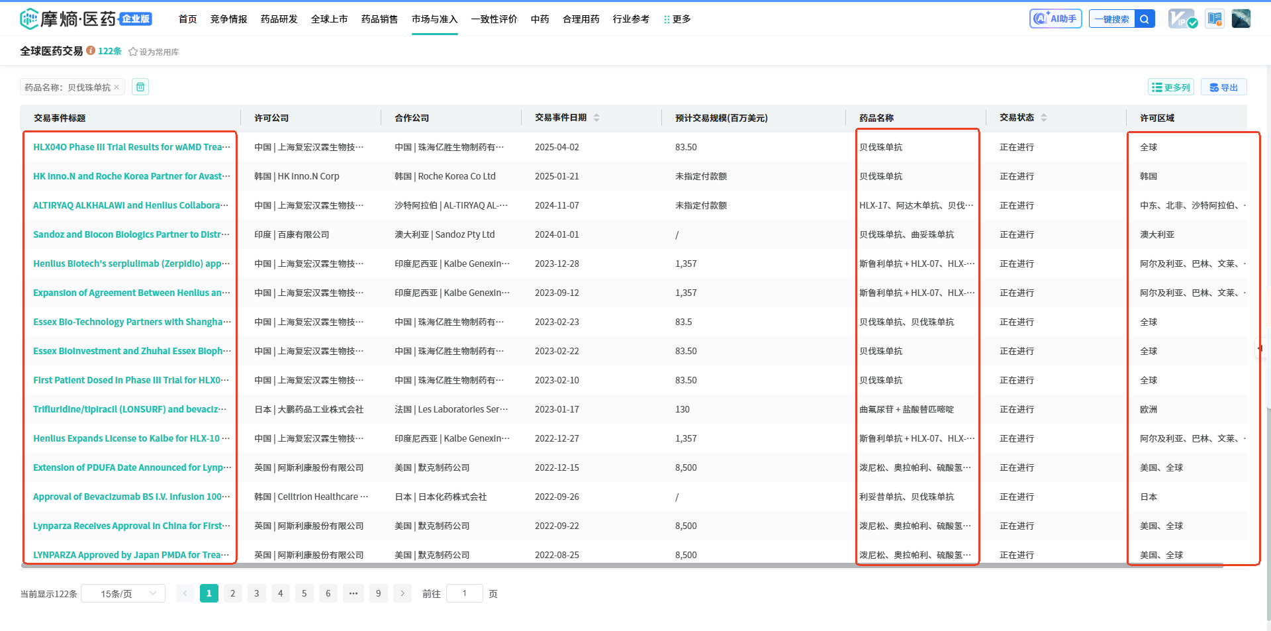Open the AI助手 assistant
Viewport: 1271px width, 631px height.
click(1055, 19)
